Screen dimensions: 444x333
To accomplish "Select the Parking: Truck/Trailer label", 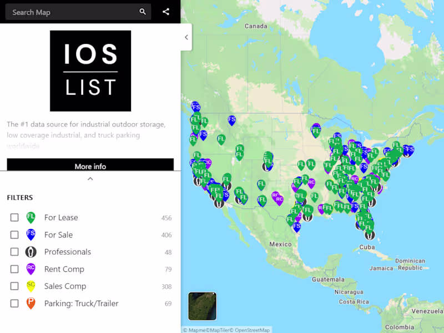I will click(x=81, y=303).
